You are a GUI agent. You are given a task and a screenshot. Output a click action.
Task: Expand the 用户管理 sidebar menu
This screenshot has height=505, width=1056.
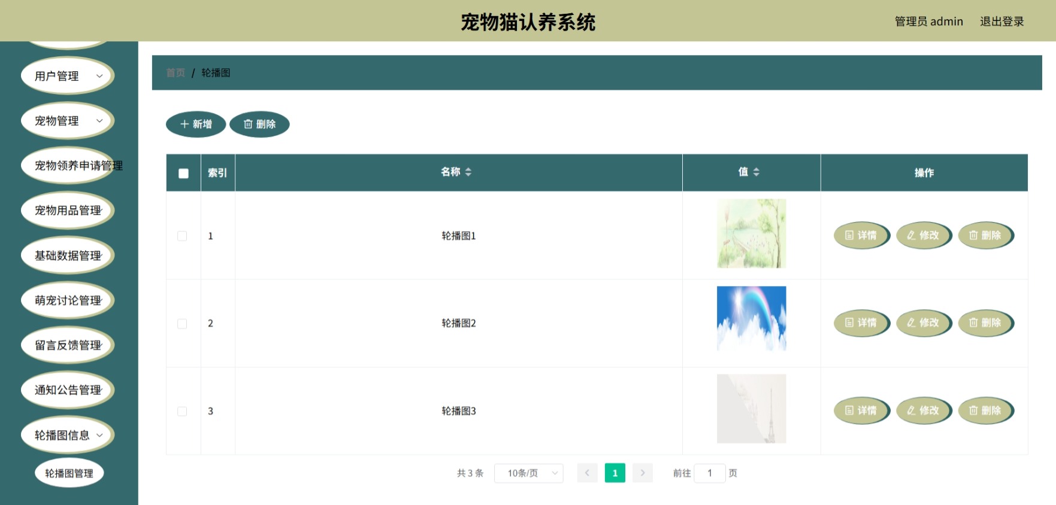click(68, 76)
